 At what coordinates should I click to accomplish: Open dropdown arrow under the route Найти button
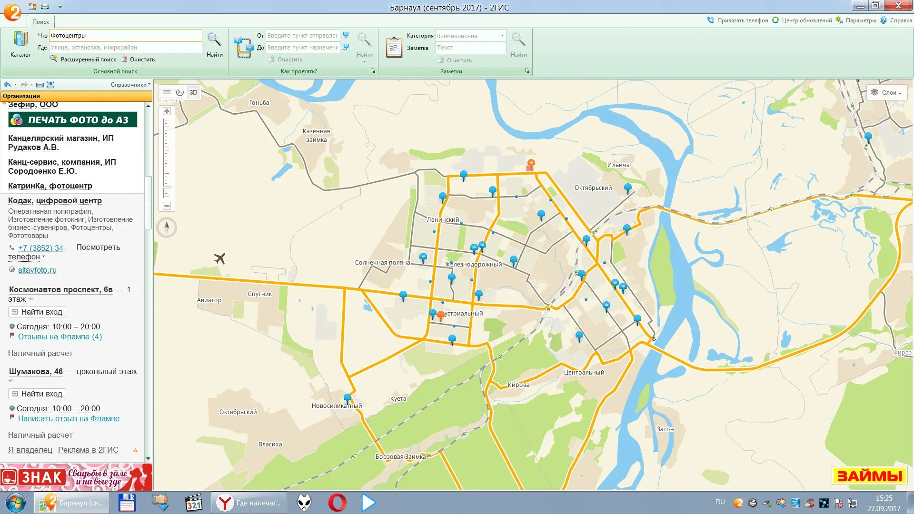point(364,62)
